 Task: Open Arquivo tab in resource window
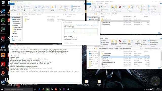[12, 4]
